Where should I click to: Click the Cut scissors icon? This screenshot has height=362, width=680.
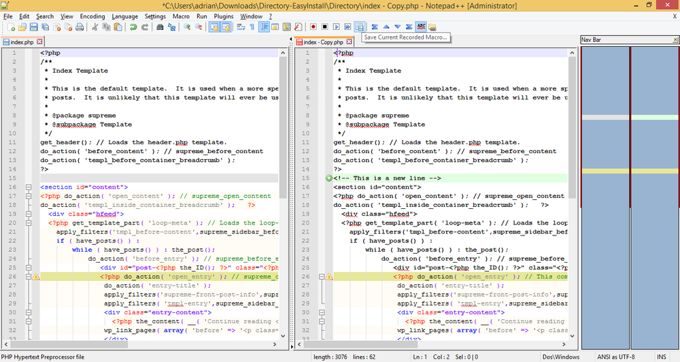95,27
